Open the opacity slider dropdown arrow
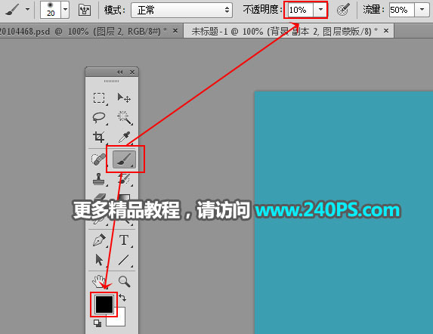The width and height of the screenshot is (433, 334). 320,10
